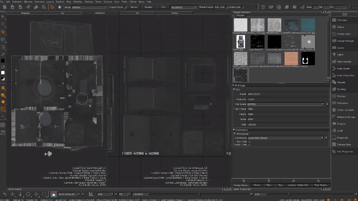358x201 pixels.
Task: Collapse the Info section
Action: pyautogui.click(x=234, y=89)
